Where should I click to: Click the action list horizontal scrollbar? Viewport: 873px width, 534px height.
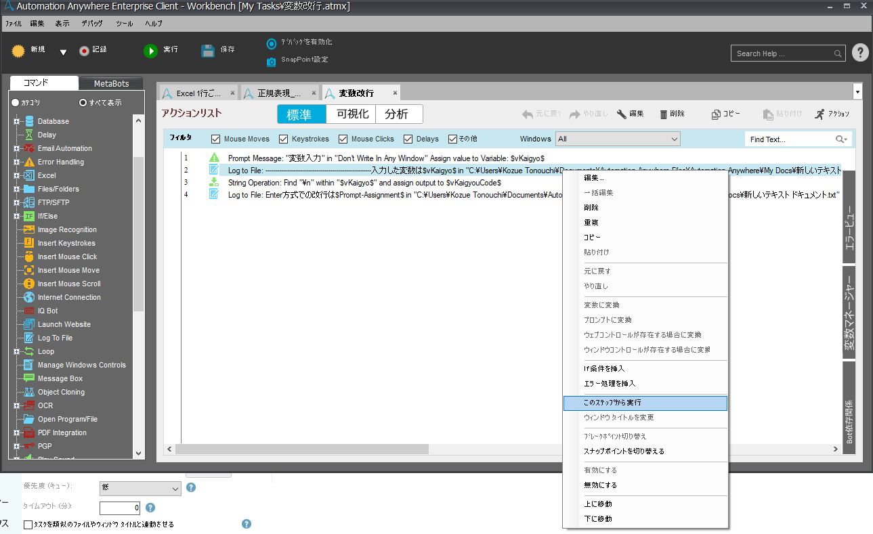click(x=301, y=449)
